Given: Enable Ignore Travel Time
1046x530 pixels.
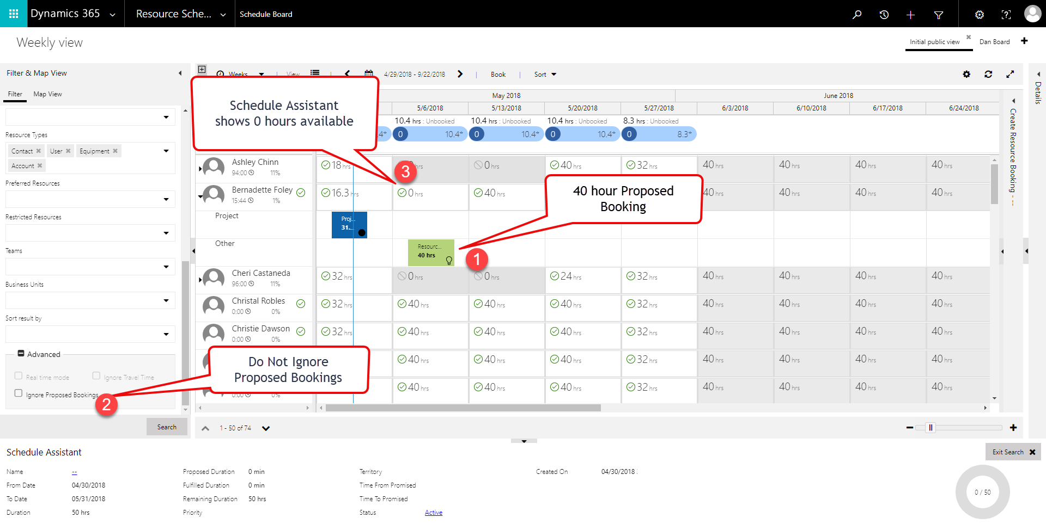Looking at the screenshot, I should tap(96, 375).
